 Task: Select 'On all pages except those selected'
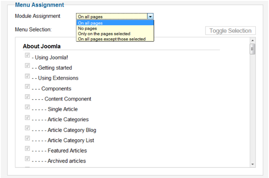click(x=115, y=39)
